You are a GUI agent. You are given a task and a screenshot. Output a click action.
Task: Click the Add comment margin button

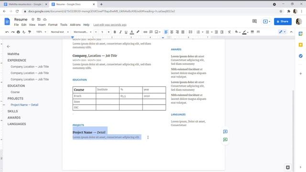point(225,132)
